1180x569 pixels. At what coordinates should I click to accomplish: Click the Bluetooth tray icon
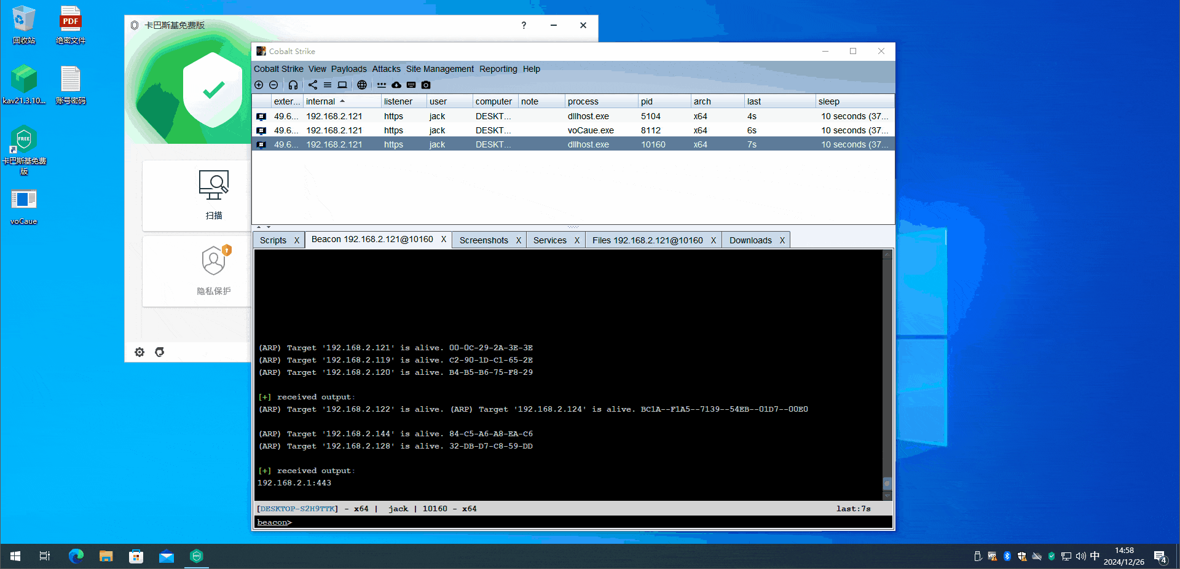[1007, 556]
